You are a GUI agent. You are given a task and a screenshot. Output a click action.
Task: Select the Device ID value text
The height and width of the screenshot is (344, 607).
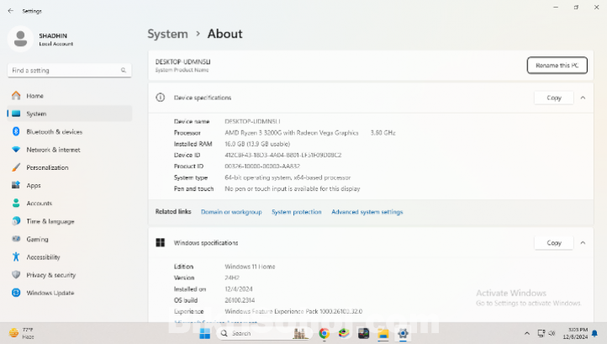pyautogui.click(x=283, y=155)
